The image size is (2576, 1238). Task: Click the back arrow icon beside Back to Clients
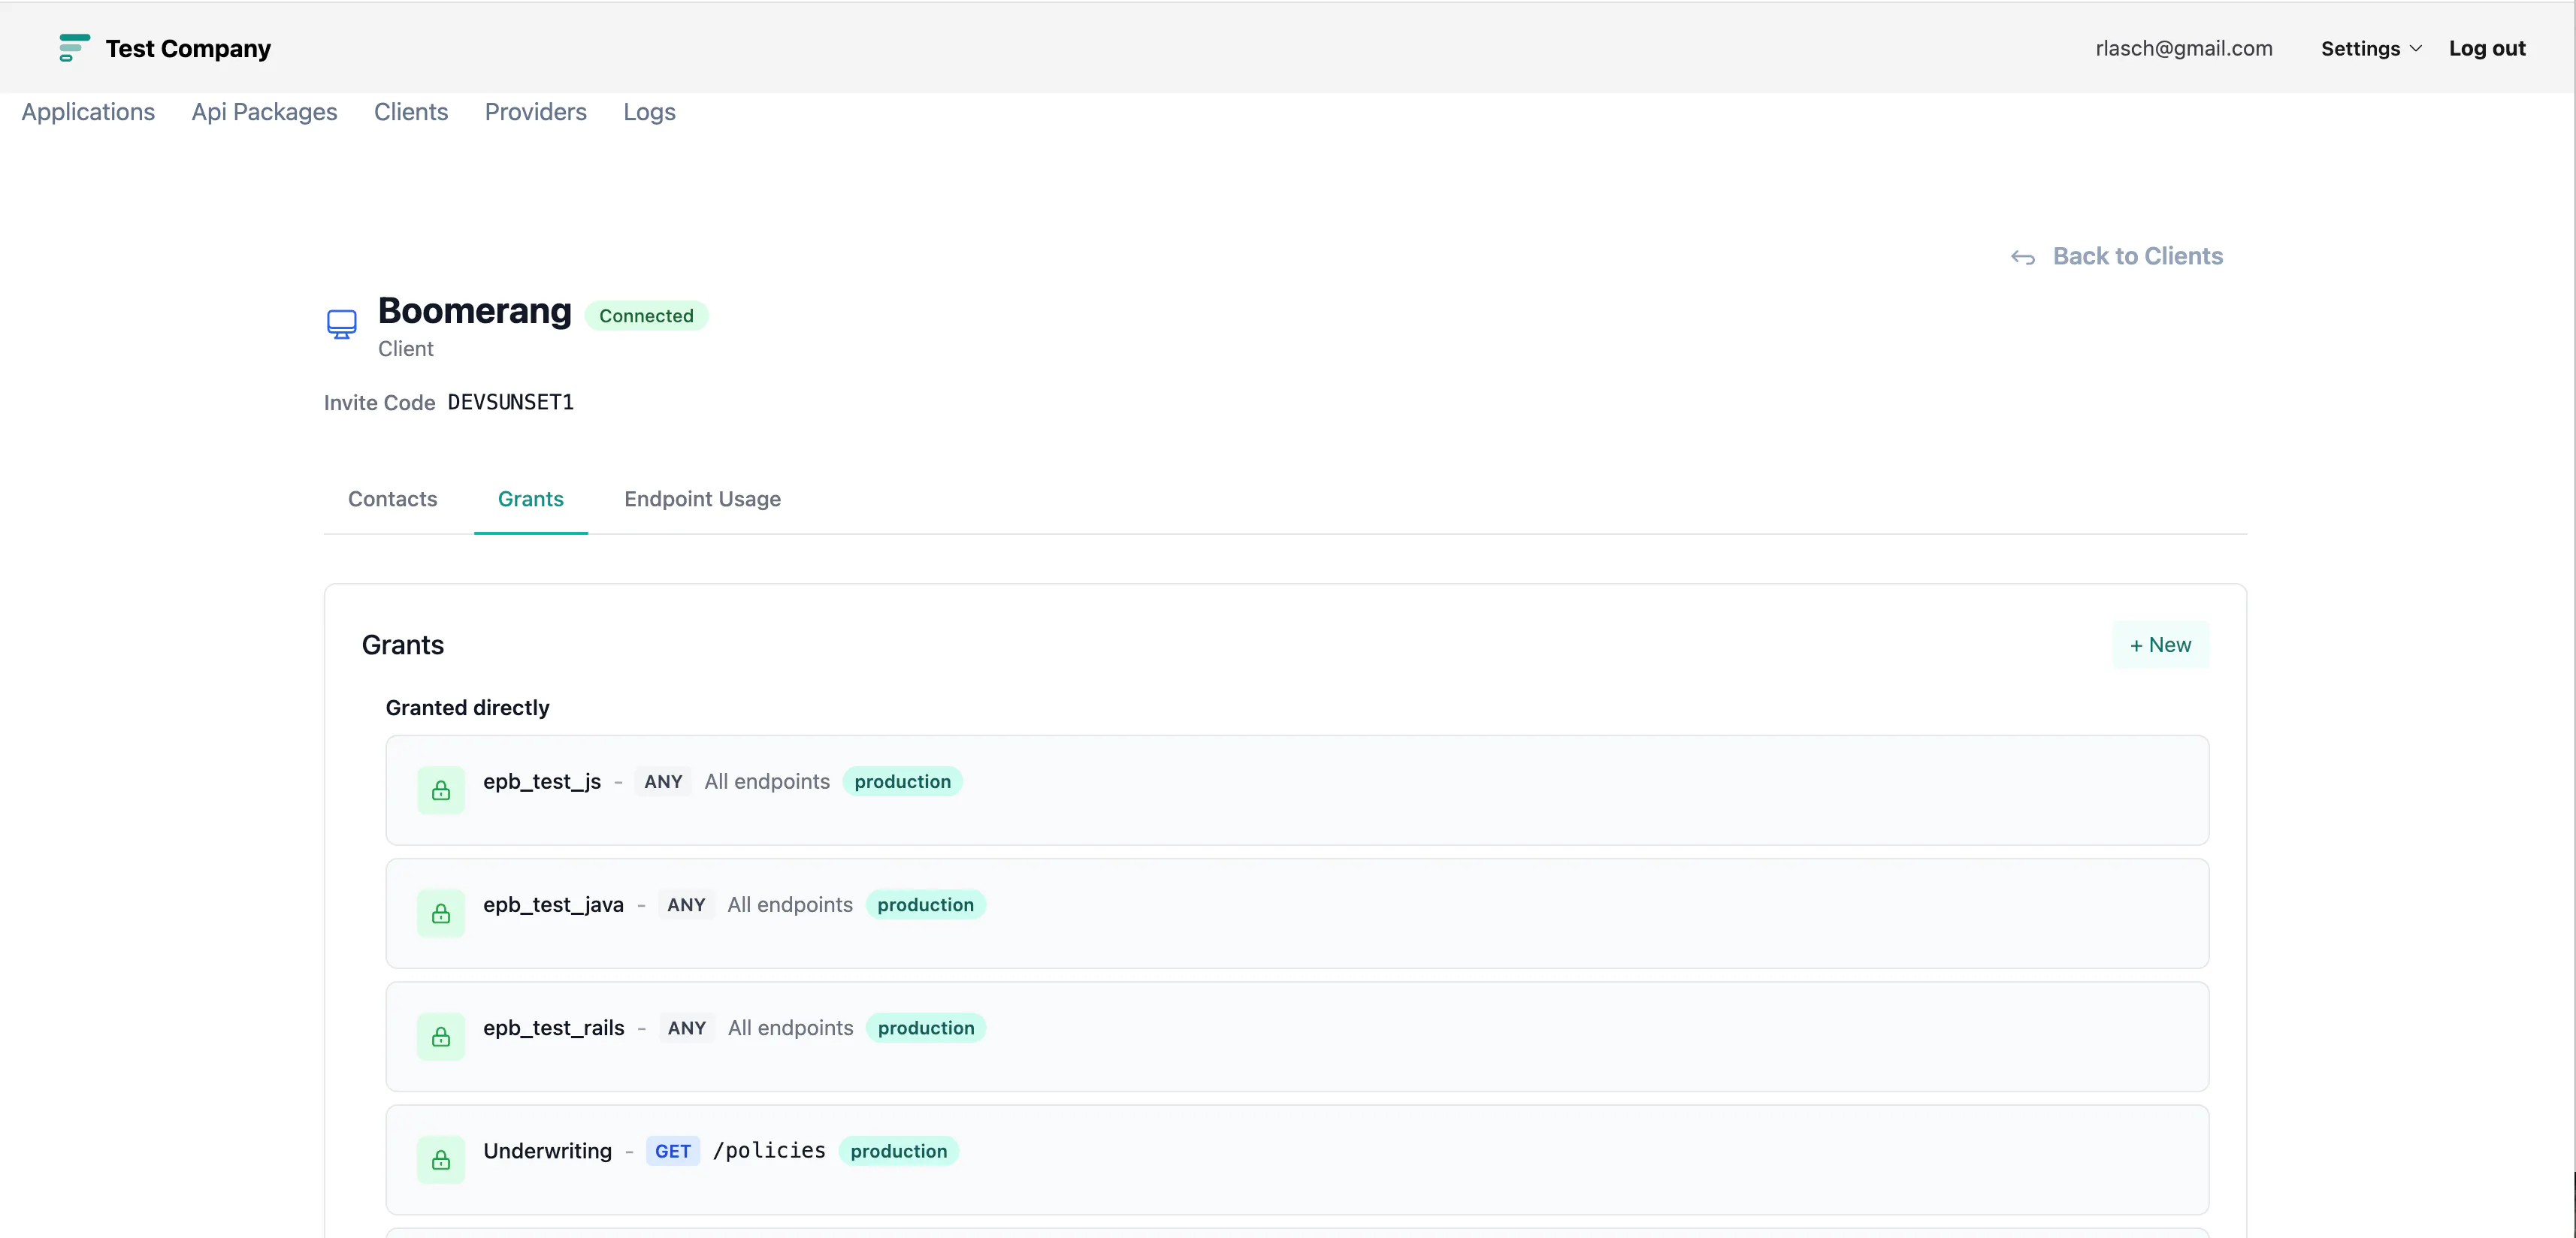coord(2023,258)
